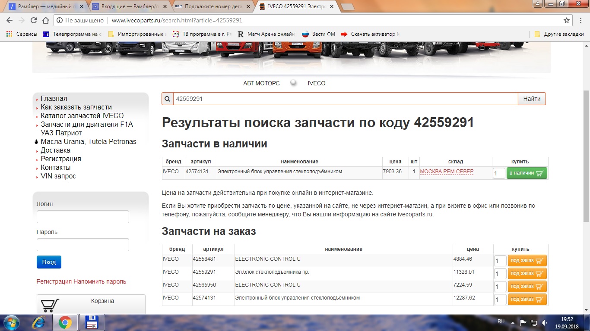Open Каталог запчастей IVECO
Image resolution: width=590 pixels, height=331 pixels.
(x=82, y=116)
